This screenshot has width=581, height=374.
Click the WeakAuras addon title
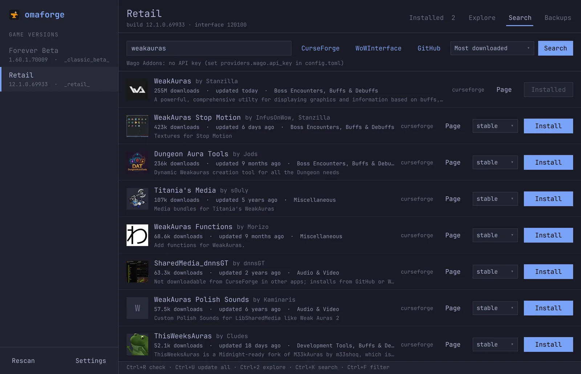(172, 81)
